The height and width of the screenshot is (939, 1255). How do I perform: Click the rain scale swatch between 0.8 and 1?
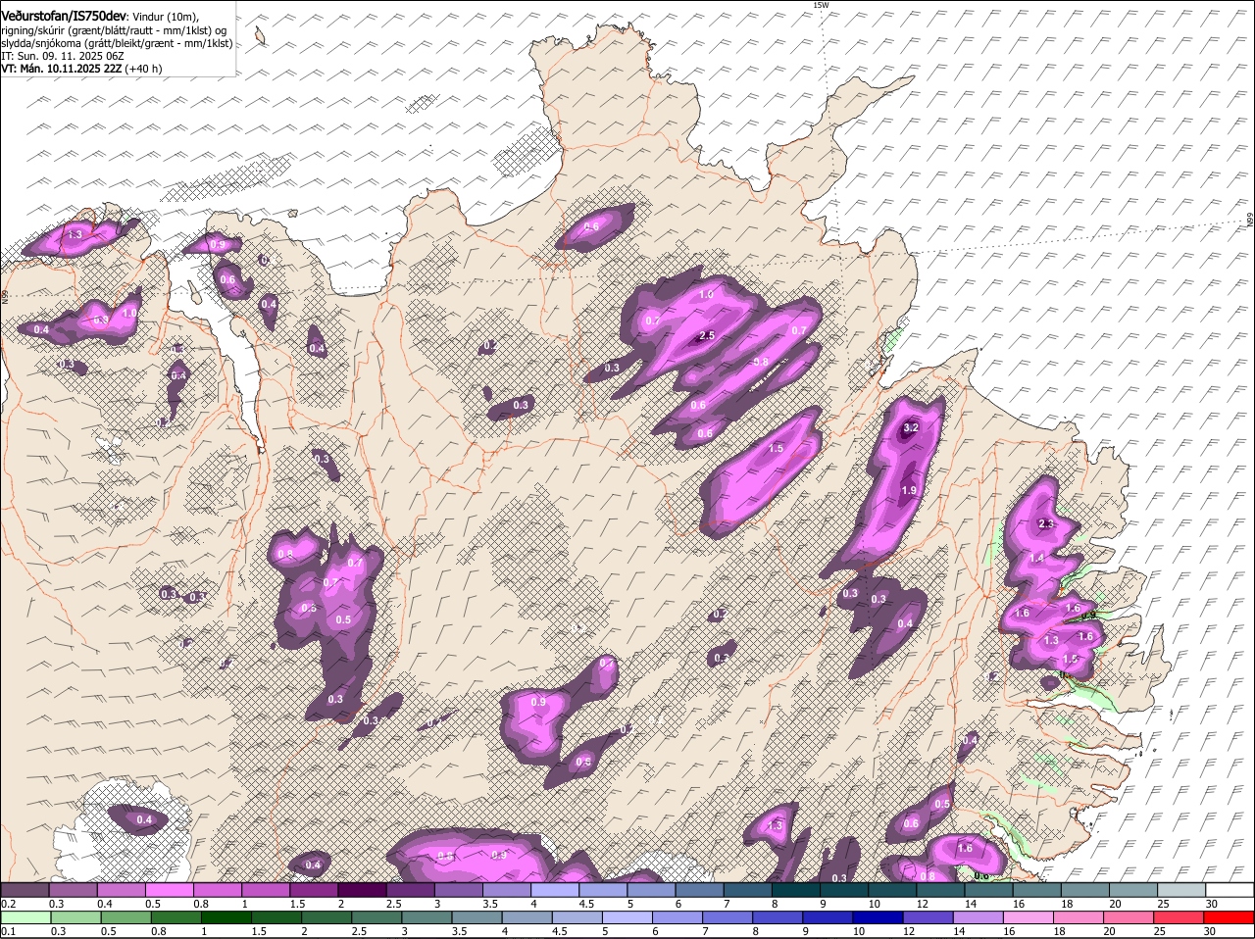pyautogui.click(x=176, y=918)
